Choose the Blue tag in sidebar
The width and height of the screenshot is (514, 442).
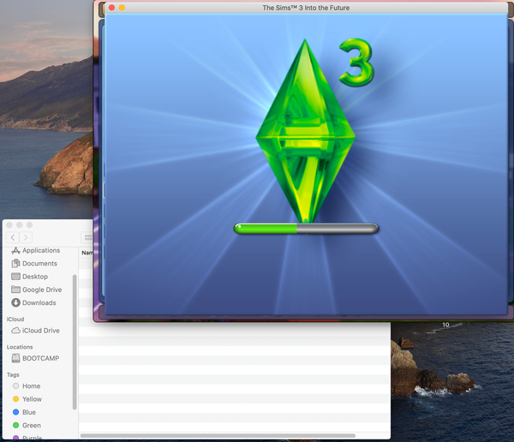click(x=29, y=412)
